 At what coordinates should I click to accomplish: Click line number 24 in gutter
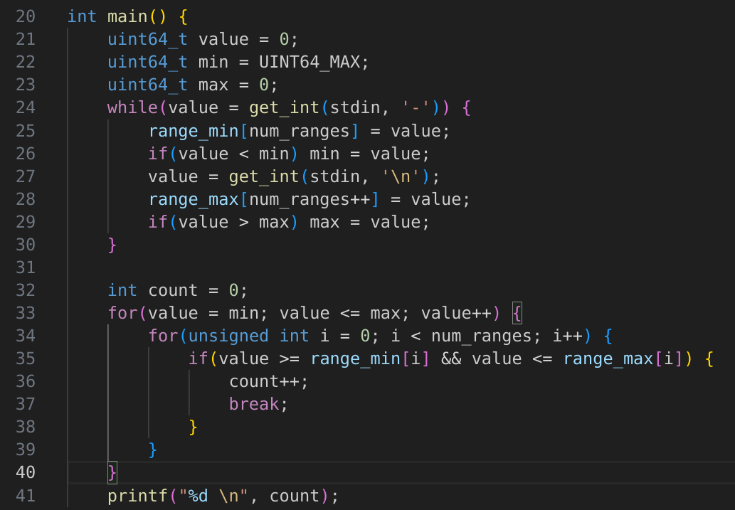pos(25,108)
